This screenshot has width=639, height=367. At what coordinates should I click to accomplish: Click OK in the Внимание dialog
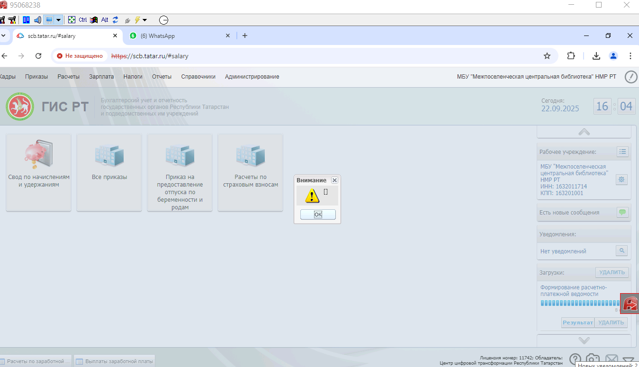coord(318,215)
